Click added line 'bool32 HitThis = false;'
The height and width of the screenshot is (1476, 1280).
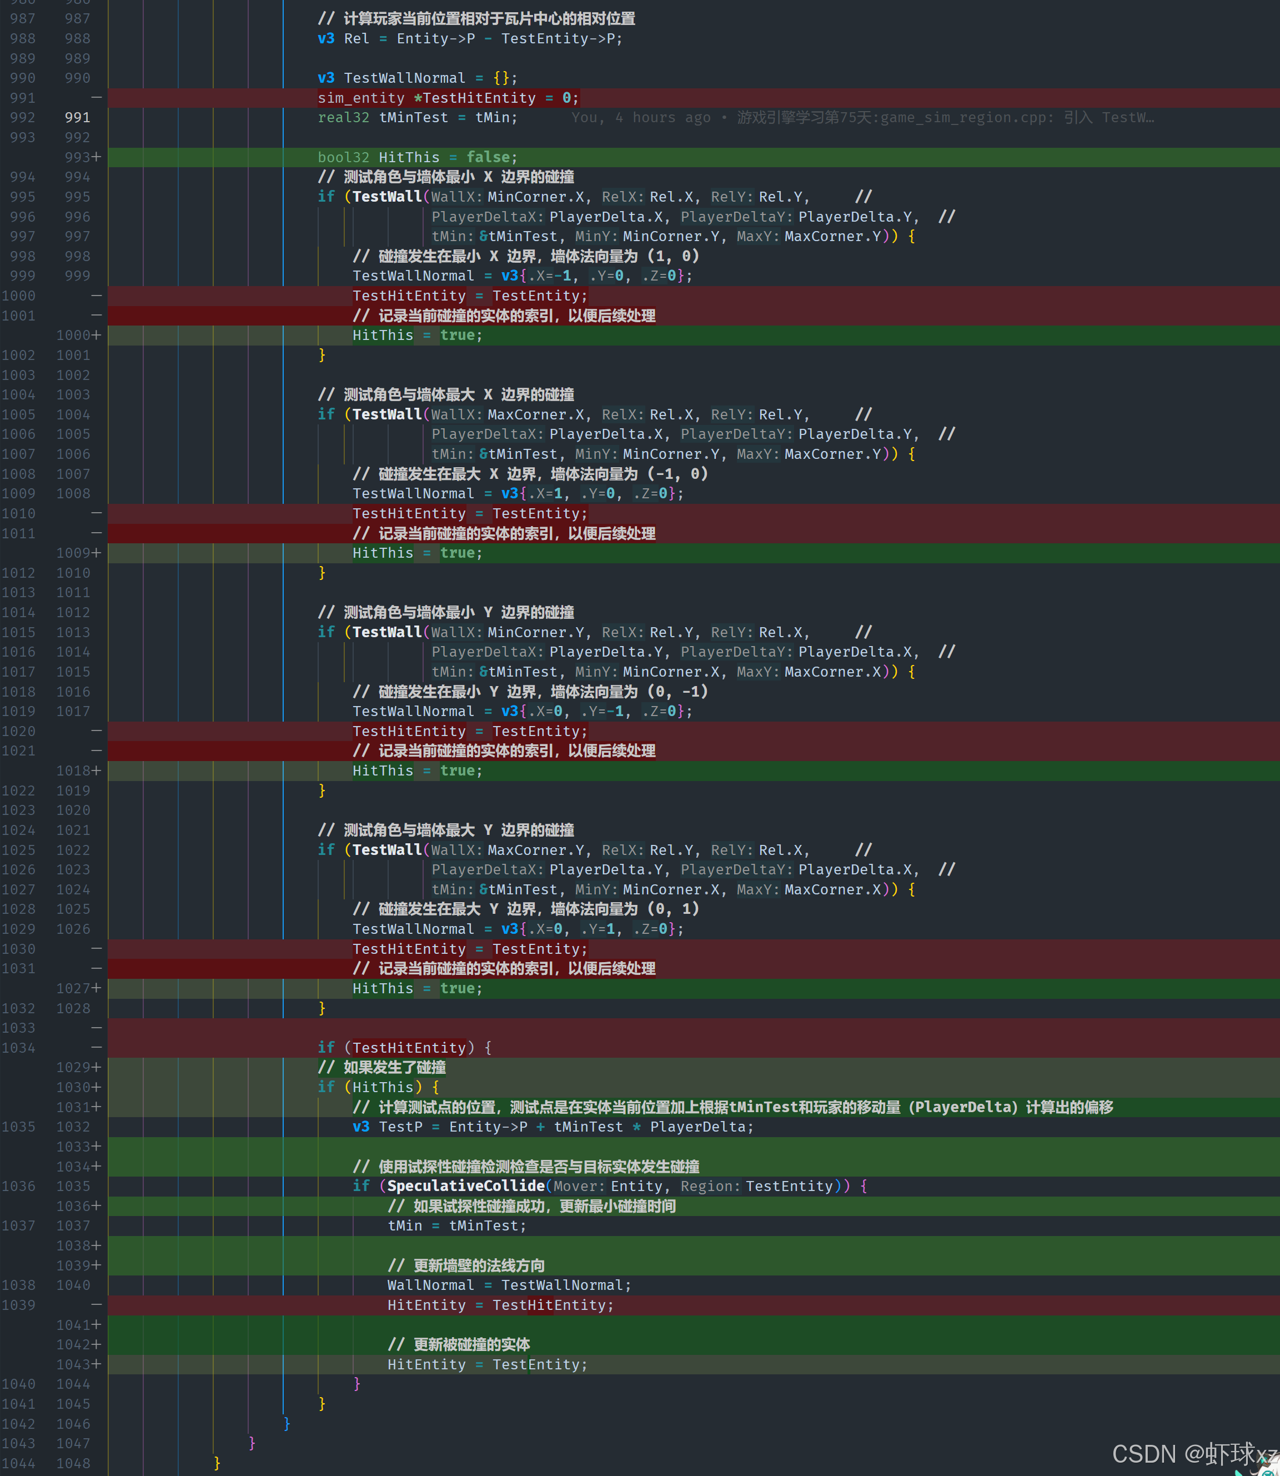tap(417, 157)
